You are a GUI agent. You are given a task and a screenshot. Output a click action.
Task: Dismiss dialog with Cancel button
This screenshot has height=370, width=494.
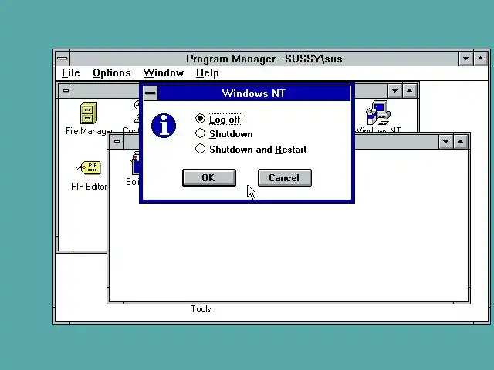(285, 178)
